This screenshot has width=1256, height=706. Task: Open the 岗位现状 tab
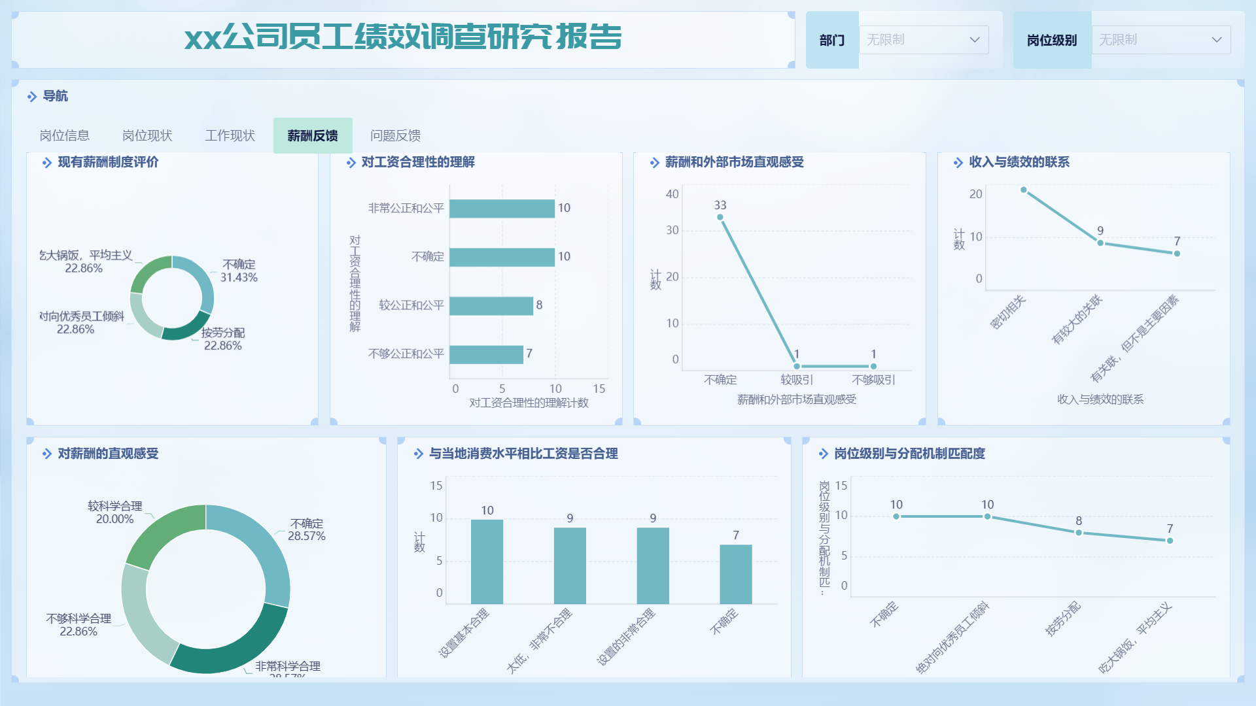[147, 135]
